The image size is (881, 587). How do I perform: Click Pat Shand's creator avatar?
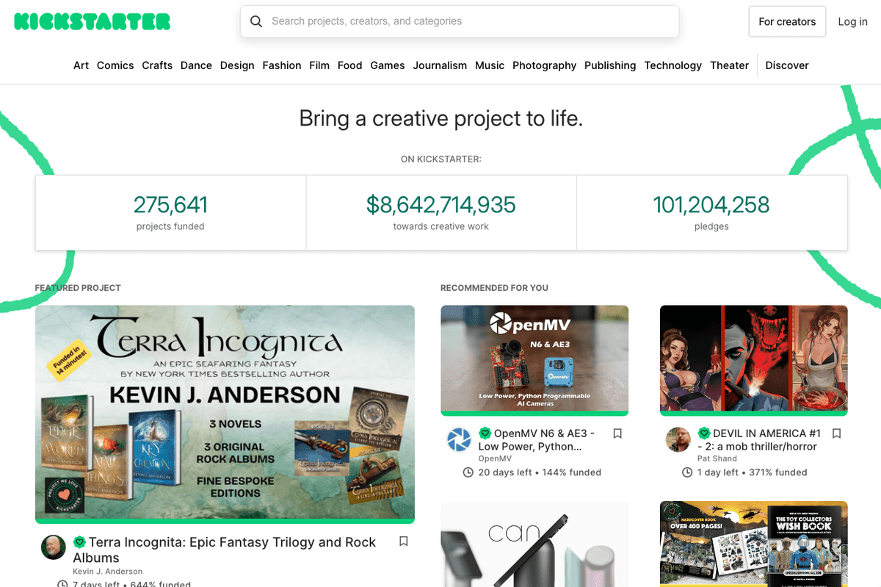click(x=678, y=439)
